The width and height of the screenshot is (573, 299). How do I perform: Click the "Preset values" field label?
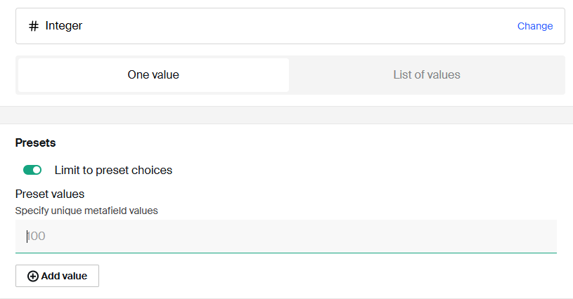click(50, 194)
